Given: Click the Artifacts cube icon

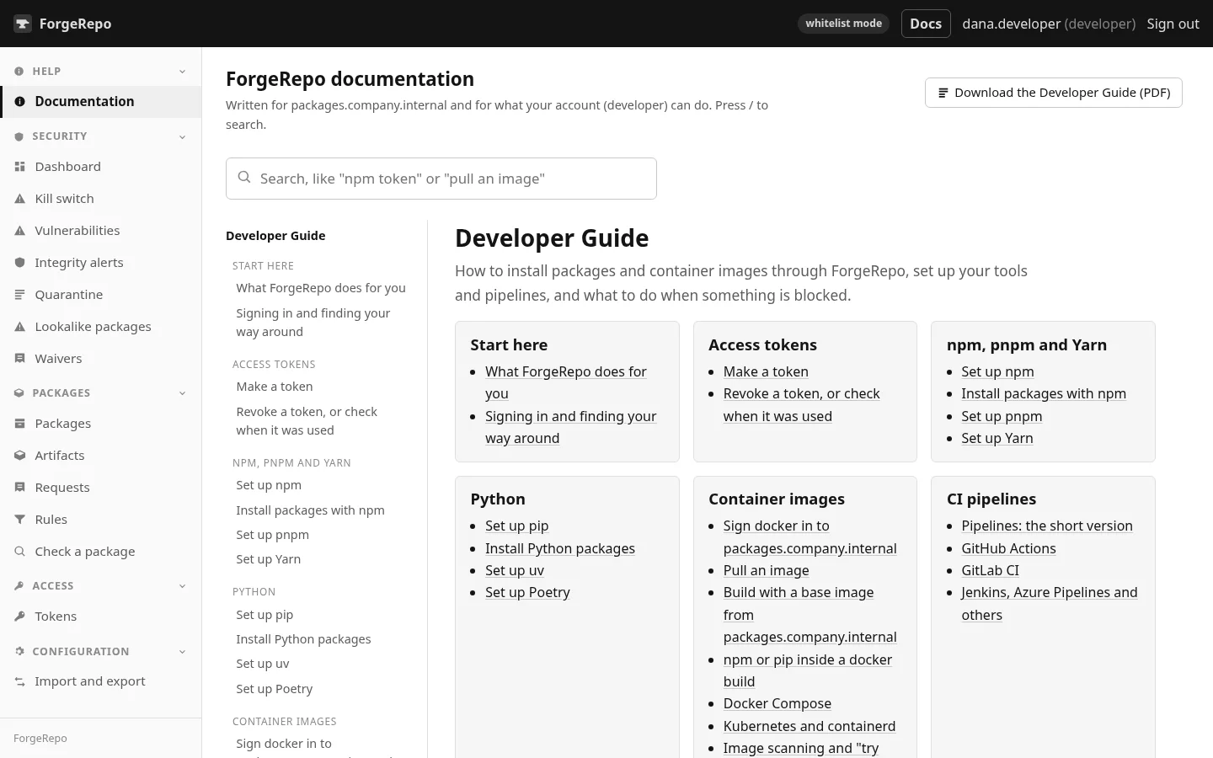Looking at the screenshot, I should click(x=19, y=456).
